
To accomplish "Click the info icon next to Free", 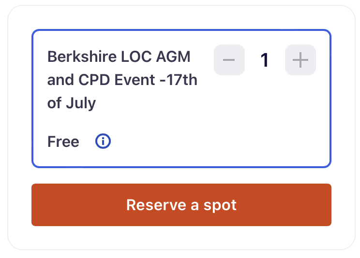I will click(x=103, y=141).
